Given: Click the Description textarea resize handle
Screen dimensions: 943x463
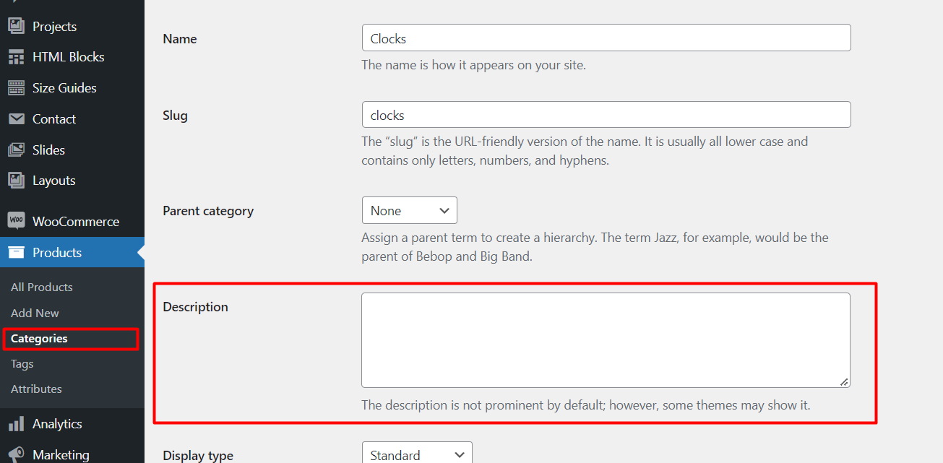Looking at the screenshot, I should point(844,381).
